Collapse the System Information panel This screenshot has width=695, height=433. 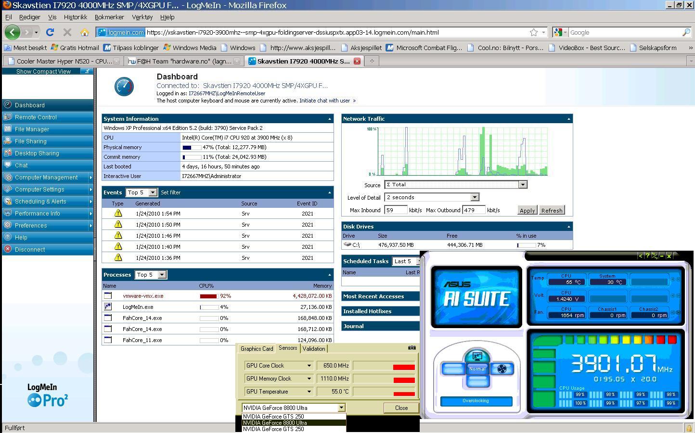tap(330, 119)
